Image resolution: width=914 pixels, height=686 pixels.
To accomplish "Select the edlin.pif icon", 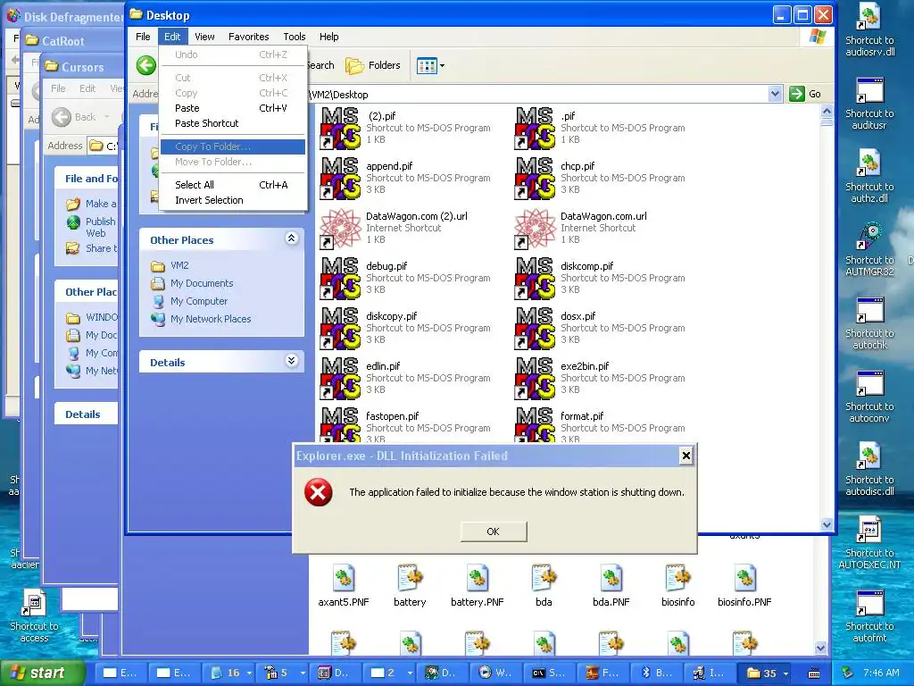I will point(340,379).
